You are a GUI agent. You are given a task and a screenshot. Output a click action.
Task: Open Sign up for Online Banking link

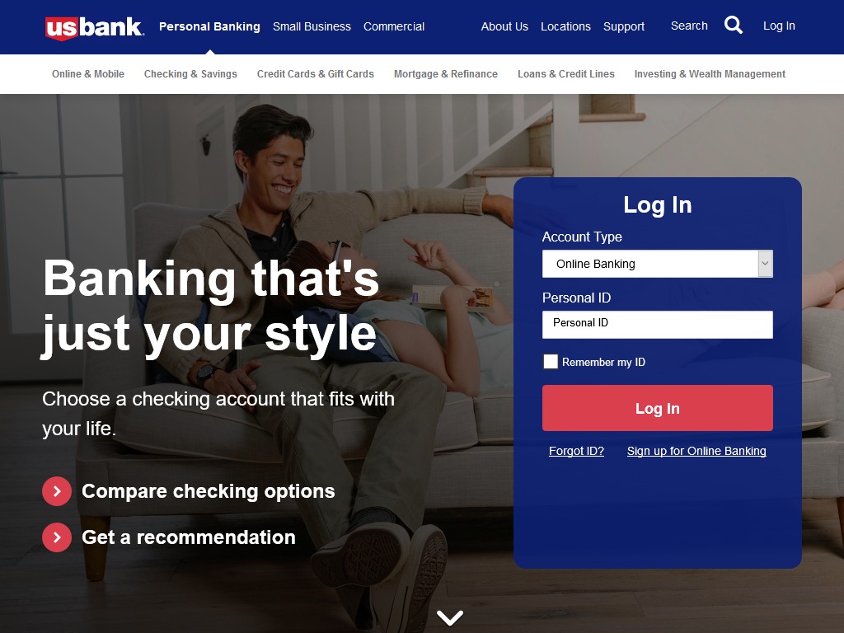click(x=696, y=451)
